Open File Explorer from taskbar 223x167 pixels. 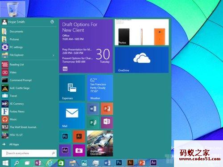coord(73,163)
